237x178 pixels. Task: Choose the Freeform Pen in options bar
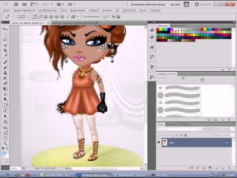click(x=40, y=17)
